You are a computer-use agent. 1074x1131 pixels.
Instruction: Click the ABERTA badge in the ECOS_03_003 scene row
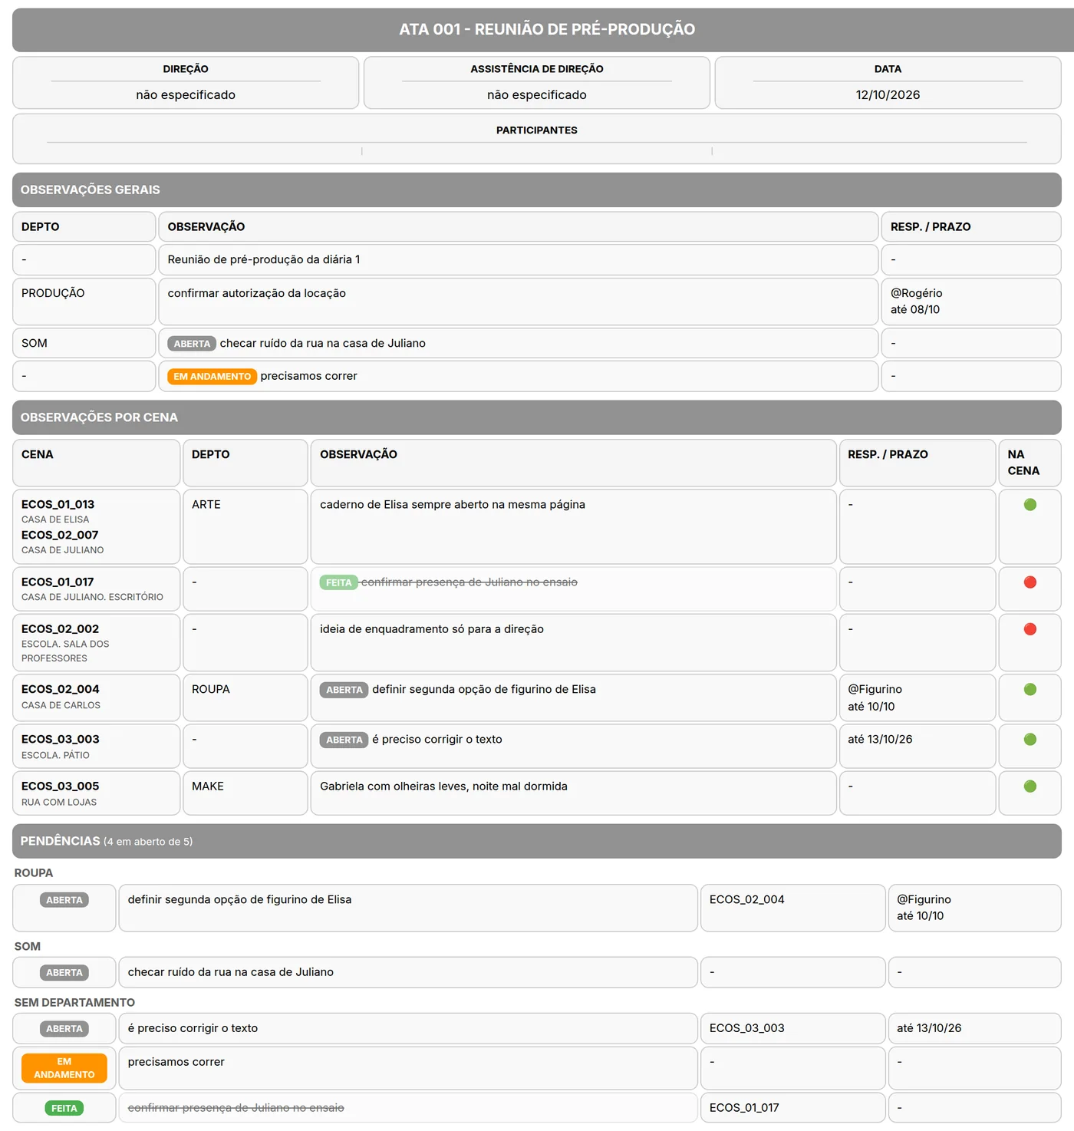point(344,740)
